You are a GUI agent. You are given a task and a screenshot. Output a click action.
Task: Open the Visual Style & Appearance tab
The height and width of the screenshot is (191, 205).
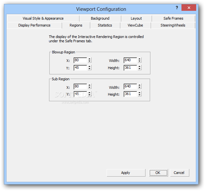43,18
